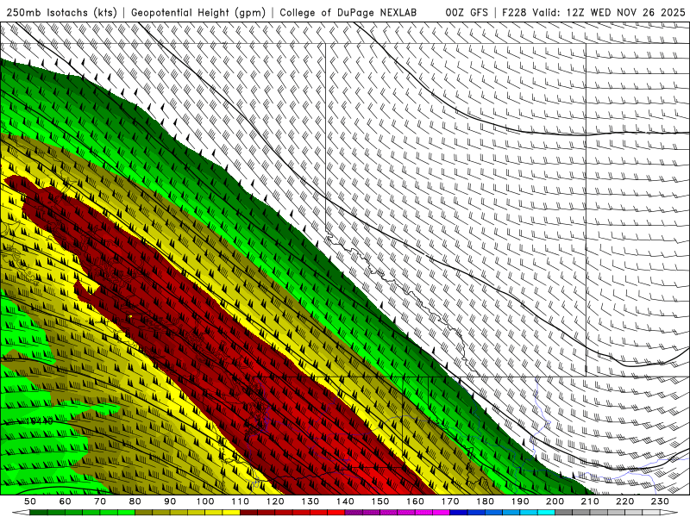
Task: Pick the cyan swatch left of 200
Action: 546,513
